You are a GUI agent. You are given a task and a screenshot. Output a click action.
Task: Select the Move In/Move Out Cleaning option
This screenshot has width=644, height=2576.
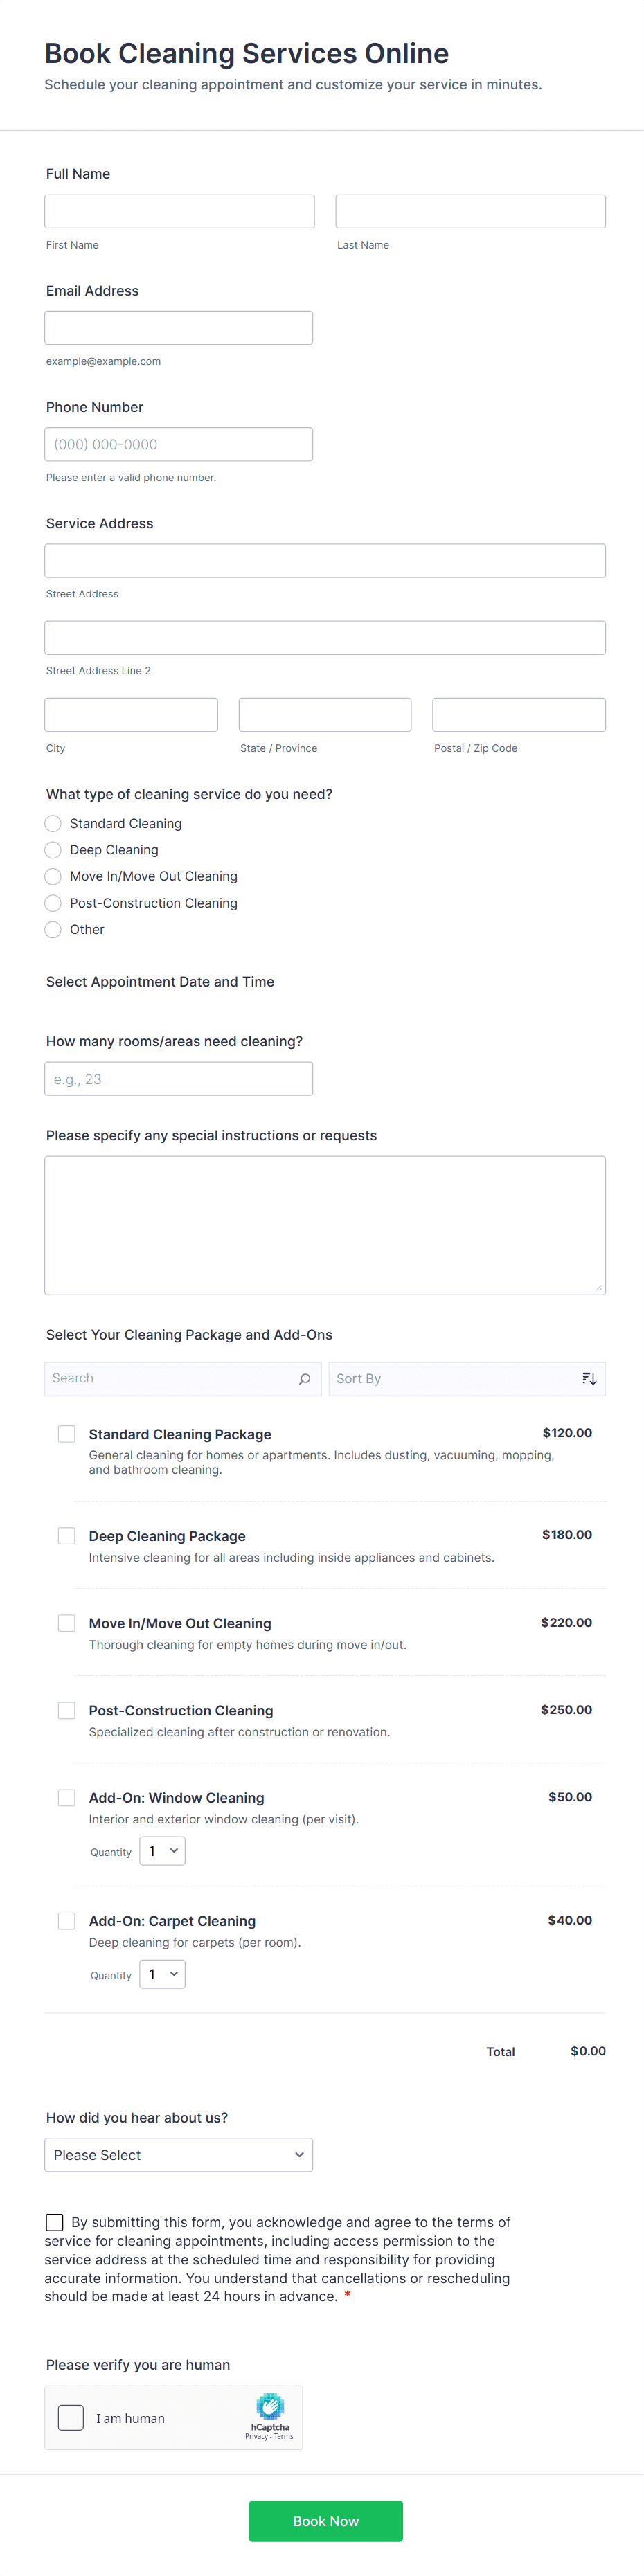tap(52, 876)
